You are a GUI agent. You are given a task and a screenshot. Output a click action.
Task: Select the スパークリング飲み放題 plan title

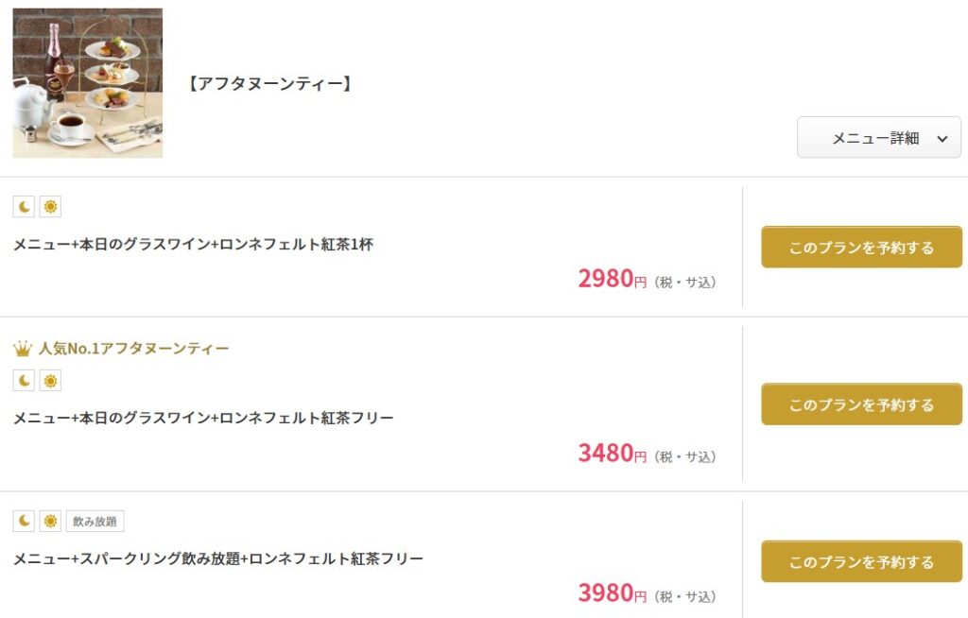click(x=217, y=558)
